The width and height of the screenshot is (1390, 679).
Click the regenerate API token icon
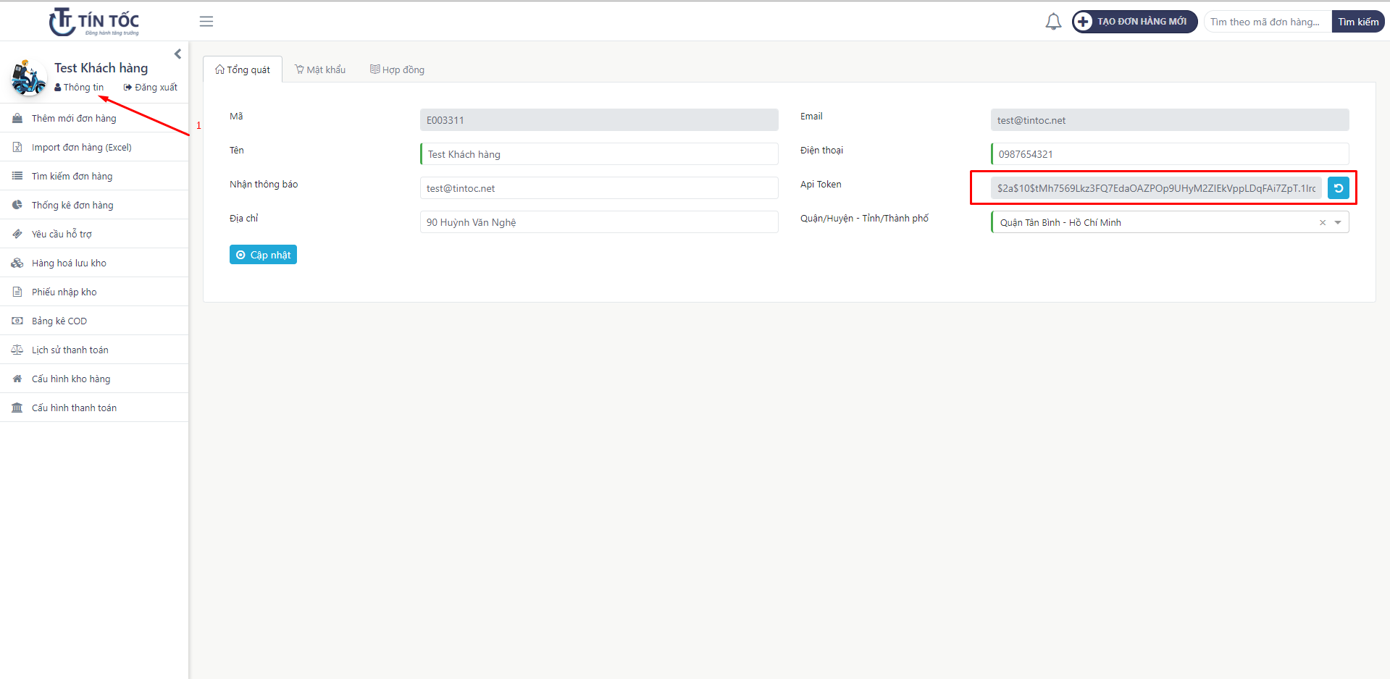click(1338, 188)
